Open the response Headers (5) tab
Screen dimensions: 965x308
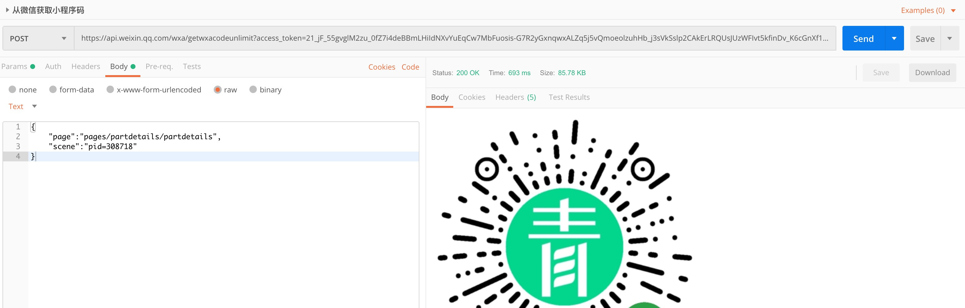pos(515,97)
